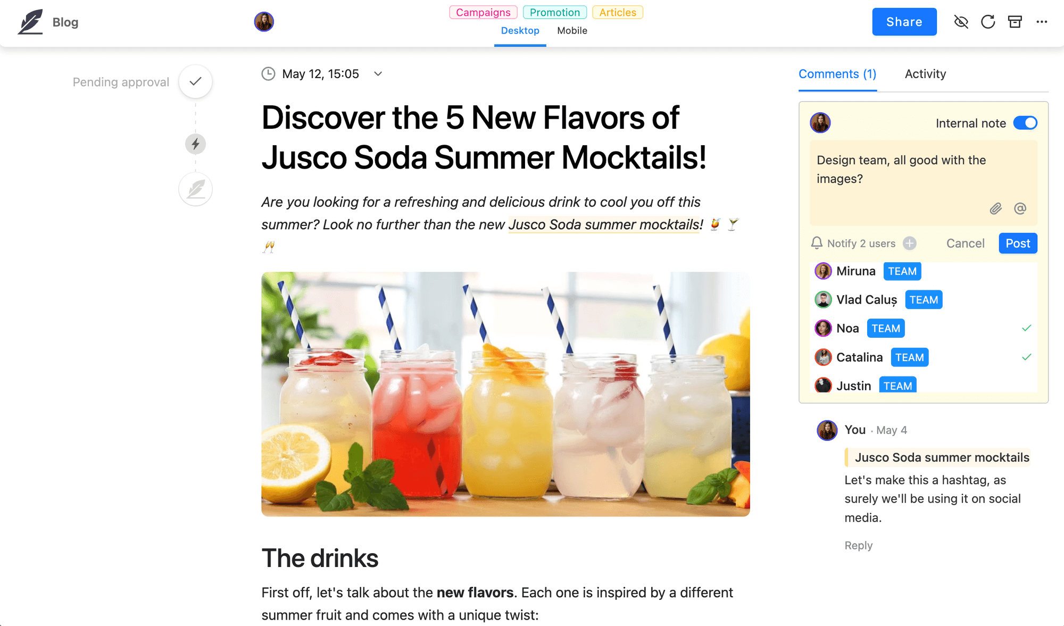Image resolution: width=1064 pixels, height=626 pixels.
Task: Click the save/archive icon
Action: click(1014, 22)
